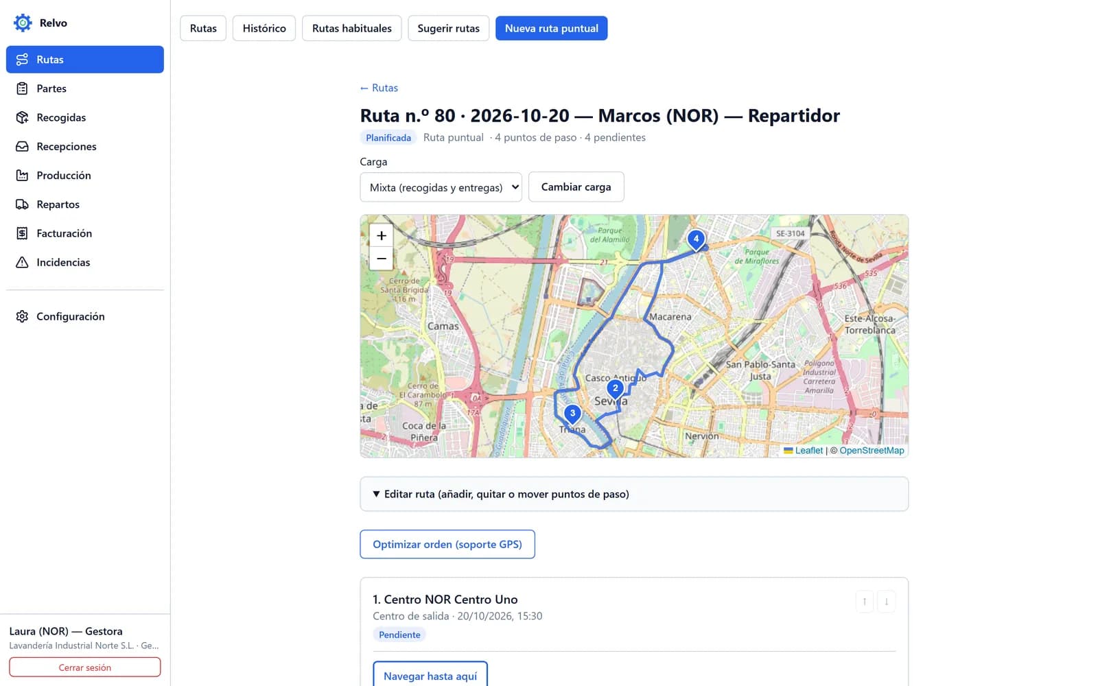The image size is (1098, 686).
Task: Click the Facturación invoice icon
Action: 22,233
